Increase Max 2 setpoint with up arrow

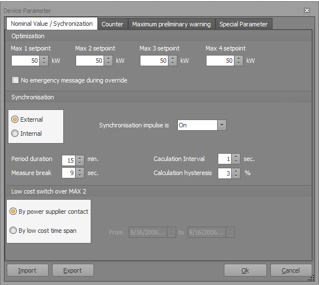tap(108, 58)
